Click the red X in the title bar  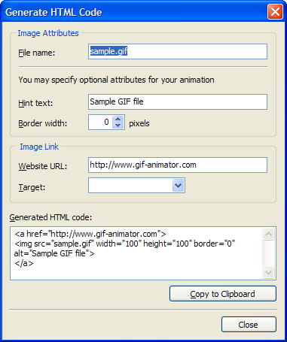tap(275, 12)
